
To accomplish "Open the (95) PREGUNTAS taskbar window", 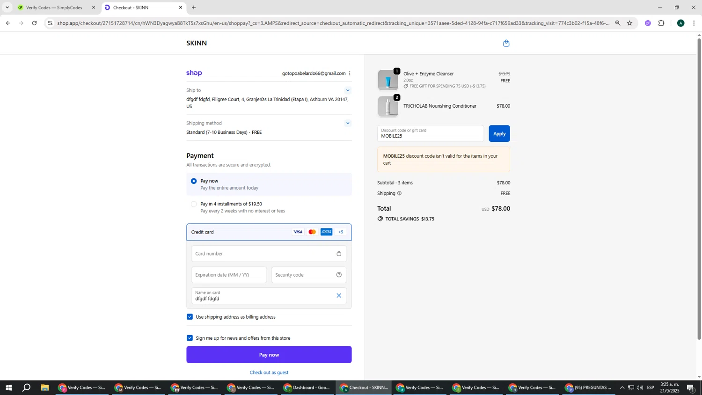I will click(589, 388).
